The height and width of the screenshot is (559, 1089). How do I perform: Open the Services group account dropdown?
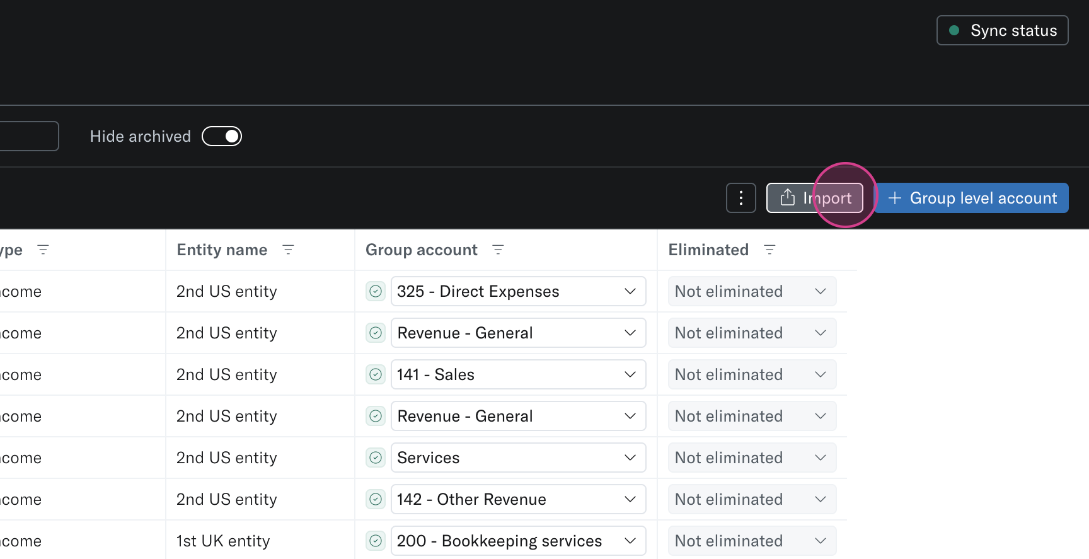tap(518, 458)
